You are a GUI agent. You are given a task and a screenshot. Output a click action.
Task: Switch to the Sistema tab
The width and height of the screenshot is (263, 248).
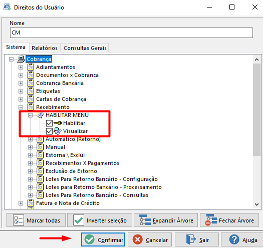(x=16, y=47)
